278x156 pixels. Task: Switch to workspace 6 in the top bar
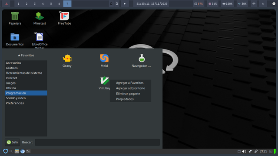click(59, 4)
